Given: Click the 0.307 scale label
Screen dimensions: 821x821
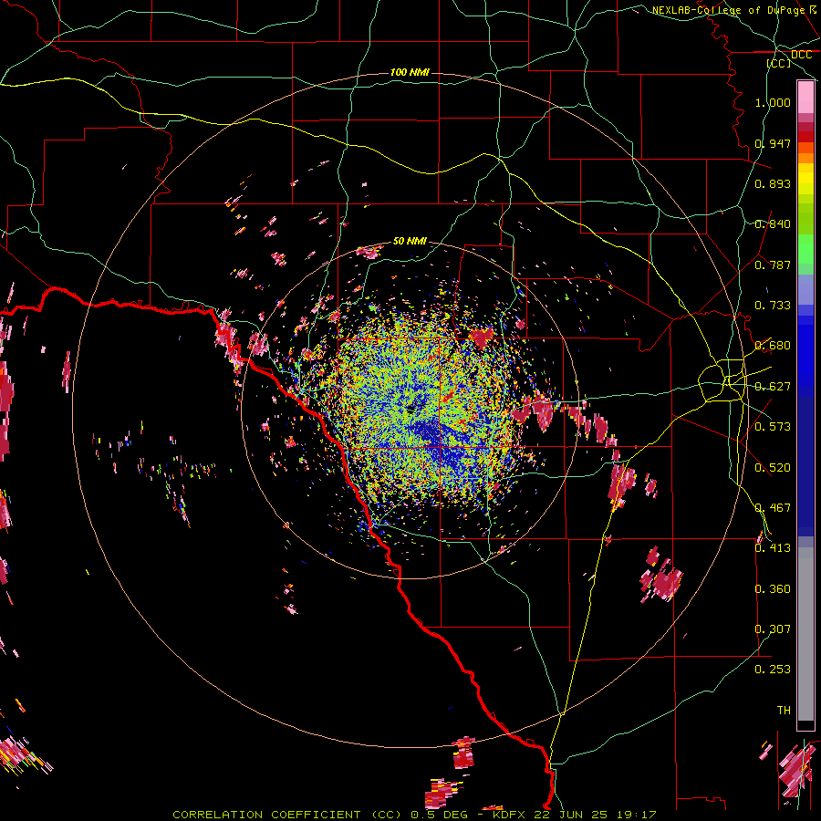Looking at the screenshot, I should (x=773, y=629).
